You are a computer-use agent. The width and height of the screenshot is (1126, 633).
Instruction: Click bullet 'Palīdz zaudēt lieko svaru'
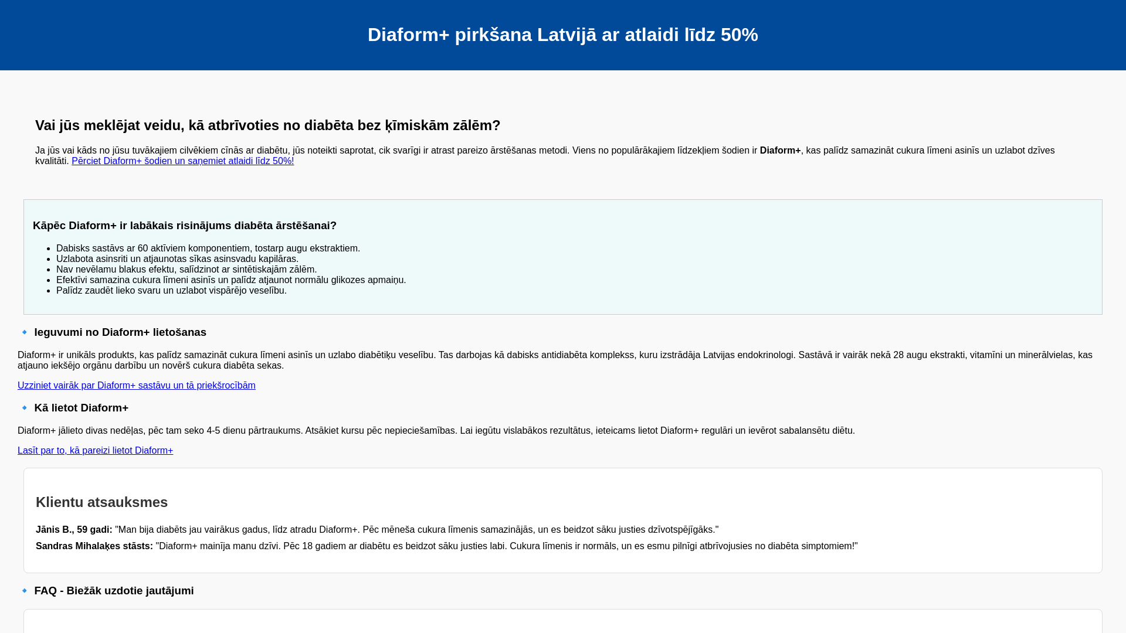(171, 291)
